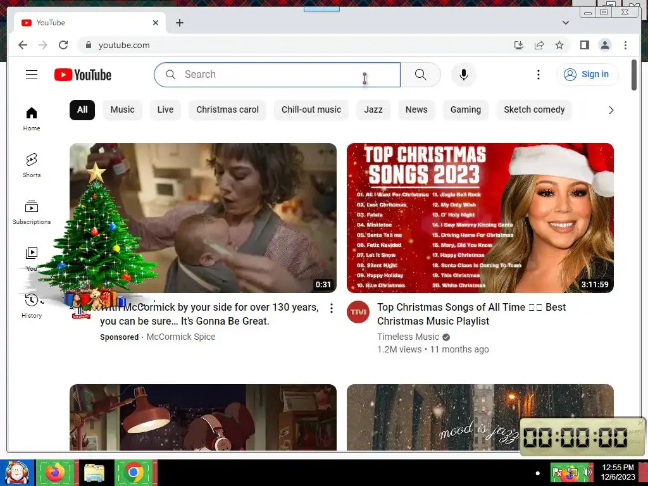
Task: Click browser forward arrow
Action: point(43,45)
